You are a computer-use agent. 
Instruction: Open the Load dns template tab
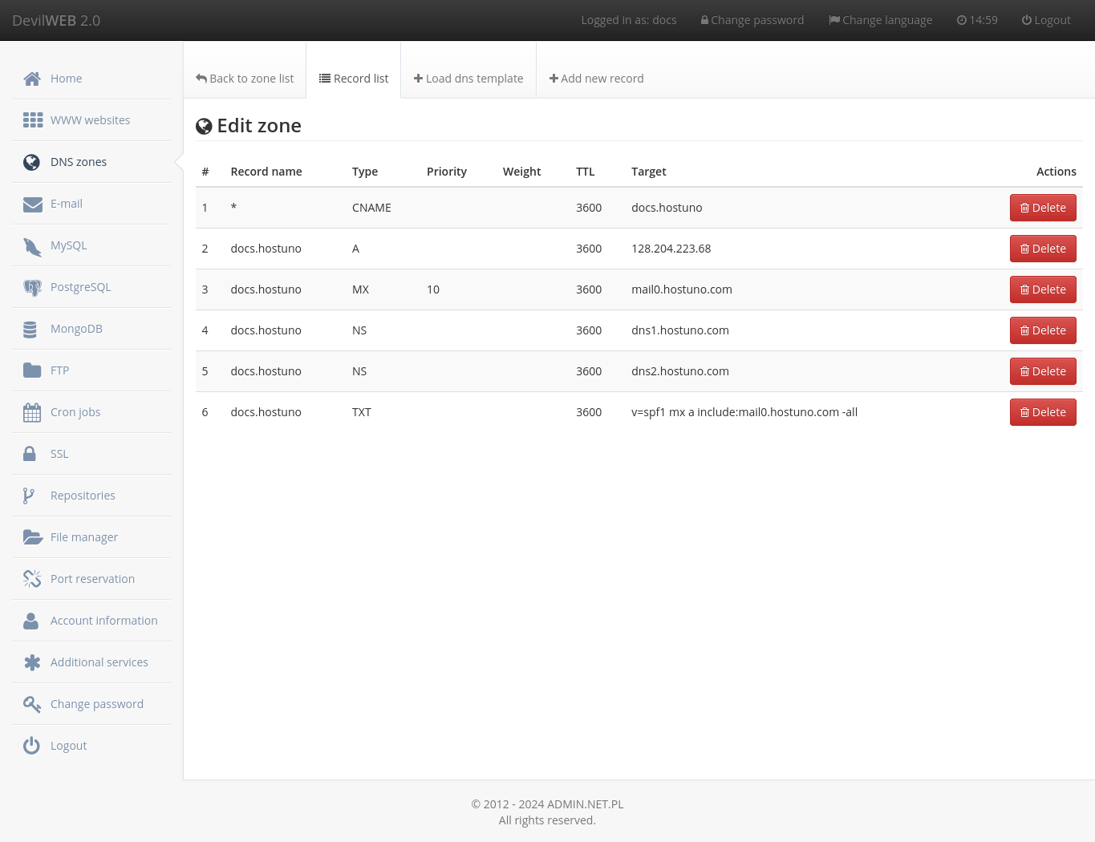pyautogui.click(x=468, y=78)
